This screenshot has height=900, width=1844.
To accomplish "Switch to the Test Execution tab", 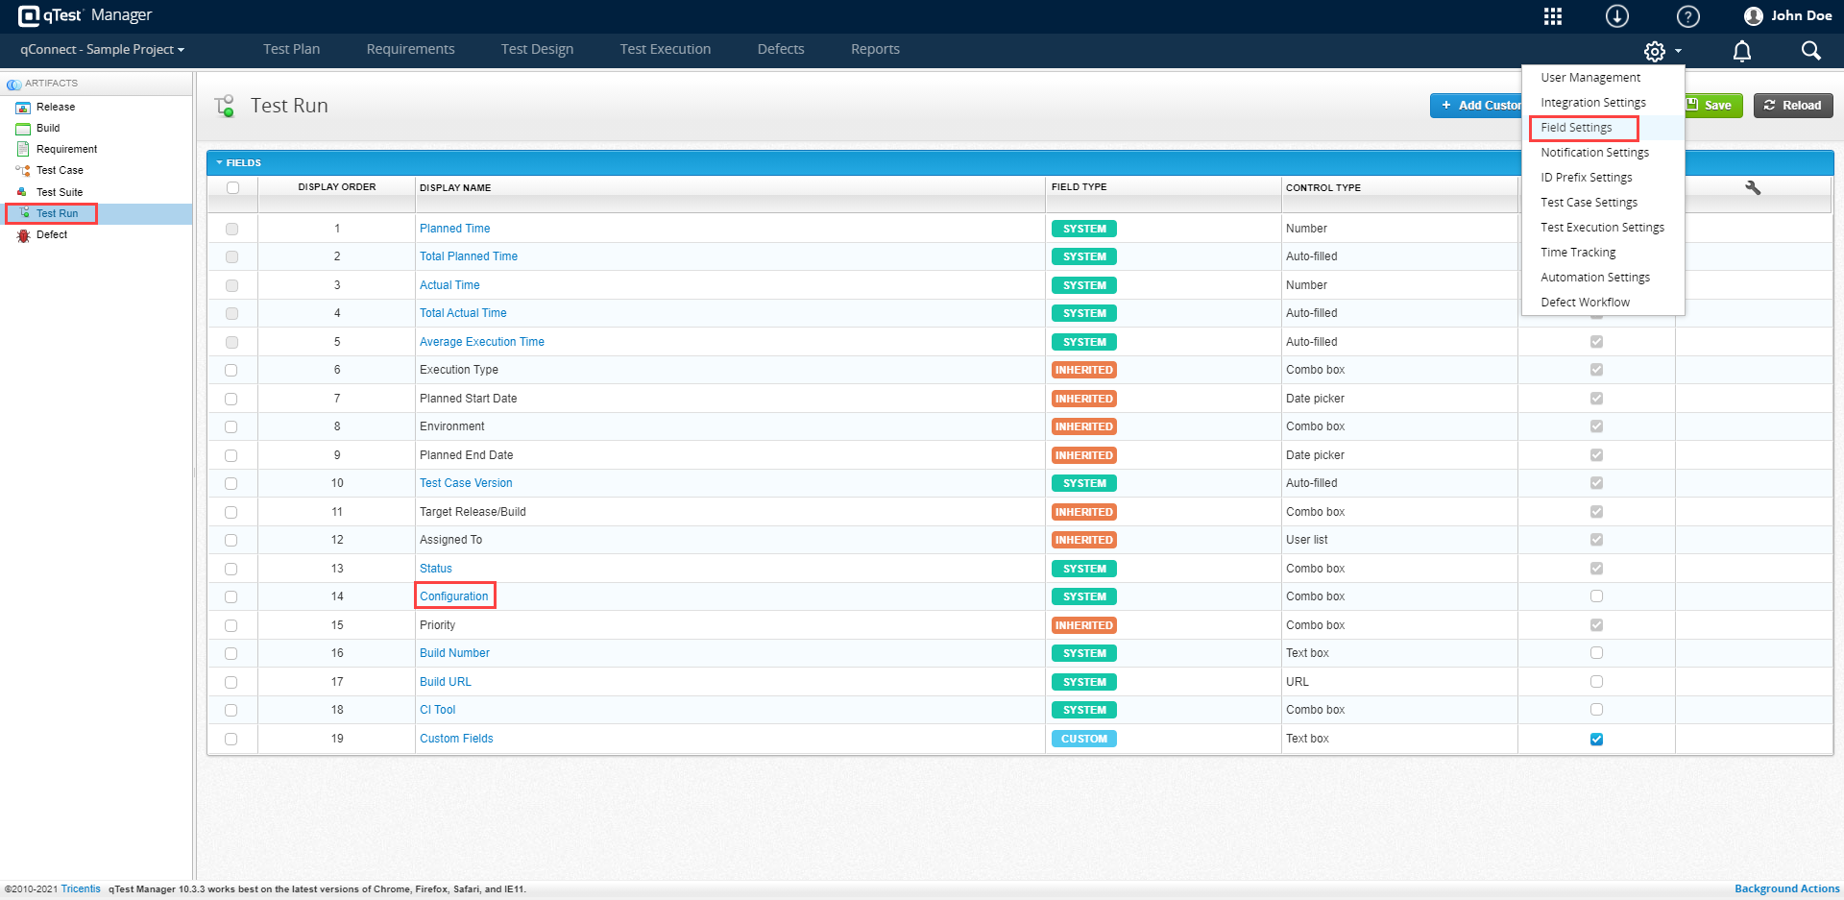I will tap(665, 49).
